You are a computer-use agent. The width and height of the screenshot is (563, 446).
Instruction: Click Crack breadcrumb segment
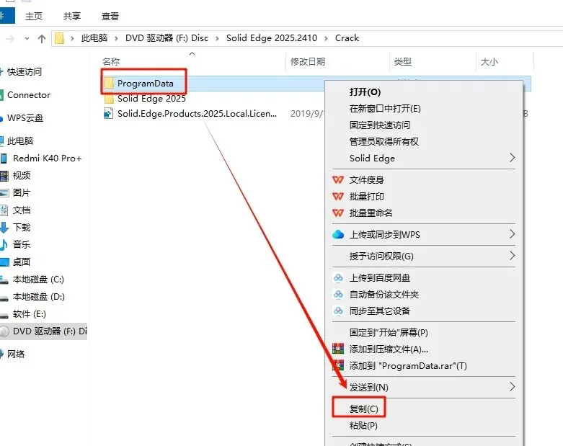(347, 38)
